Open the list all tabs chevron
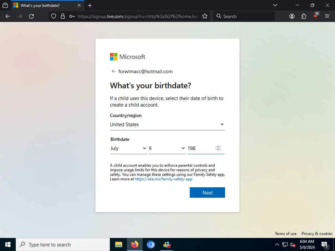The image size is (335, 251). pyautogui.click(x=275, y=5)
